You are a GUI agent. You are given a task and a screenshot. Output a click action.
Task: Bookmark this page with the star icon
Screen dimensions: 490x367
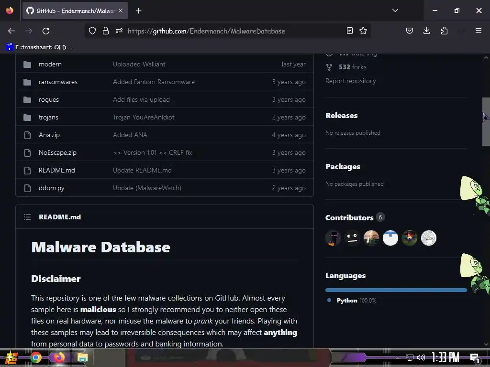click(x=363, y=31)
